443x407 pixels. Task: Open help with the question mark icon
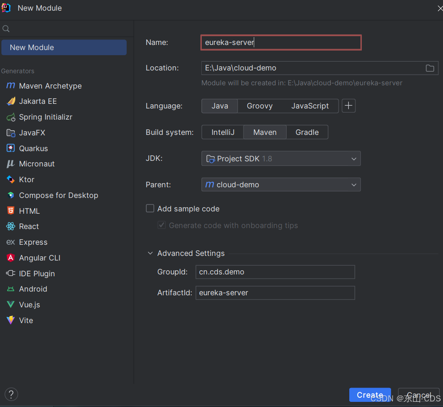point(11,394)
